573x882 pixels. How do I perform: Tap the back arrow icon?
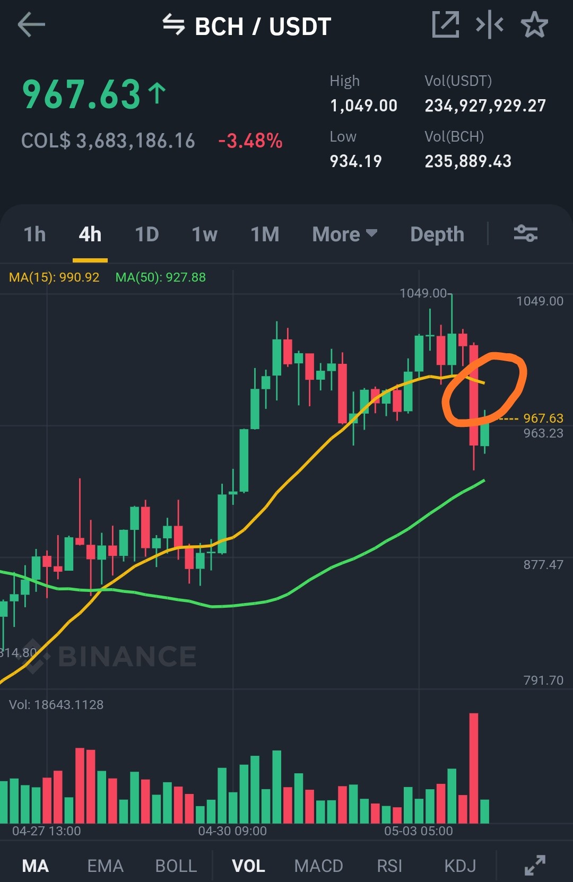point(31,25)
